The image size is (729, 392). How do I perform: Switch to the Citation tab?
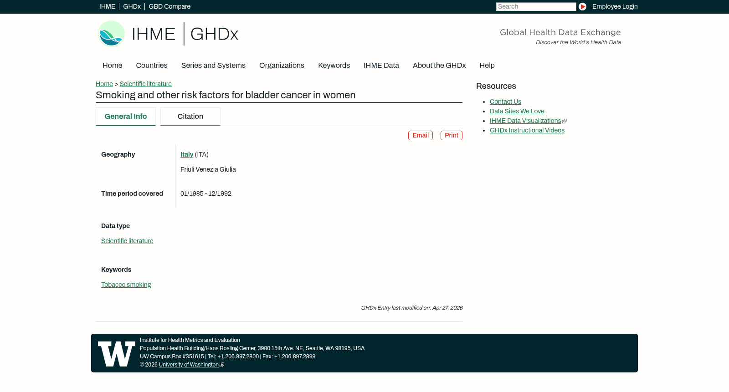point(190,117)
